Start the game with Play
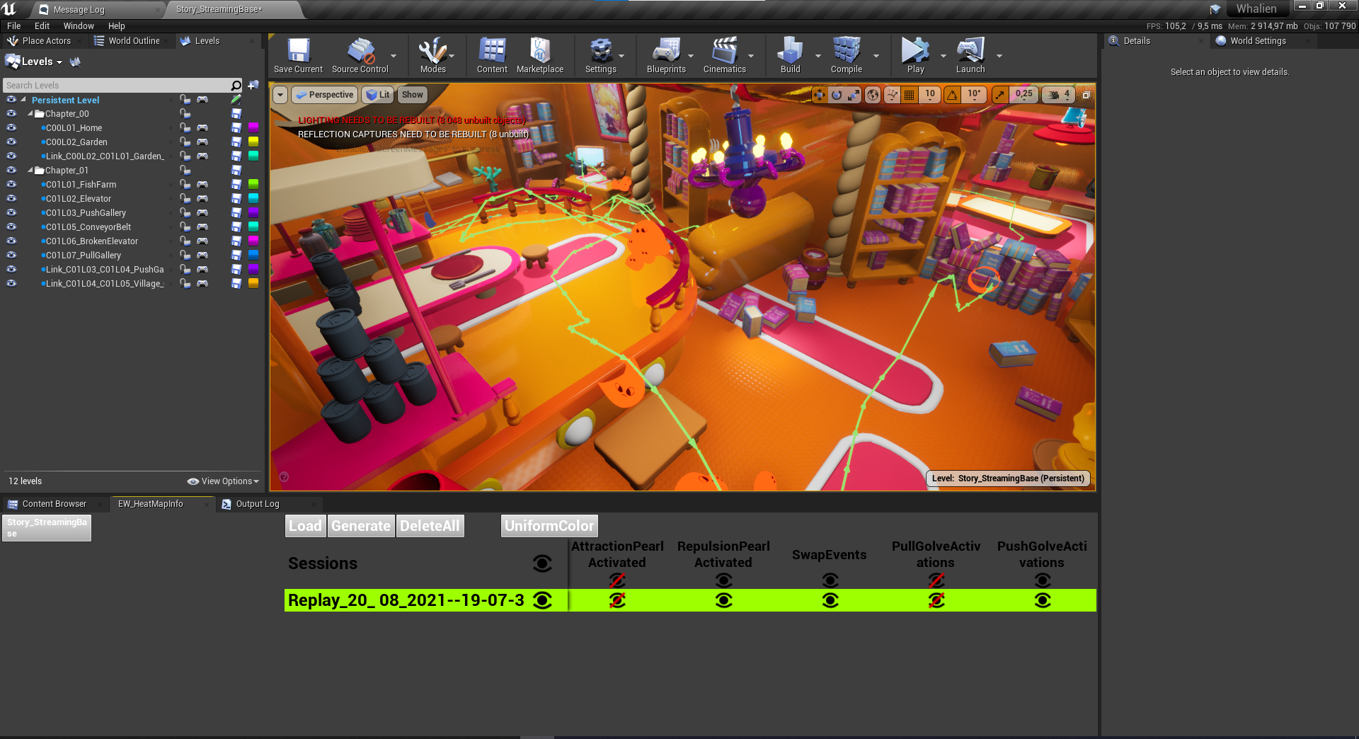 click(x=915, y=55)
